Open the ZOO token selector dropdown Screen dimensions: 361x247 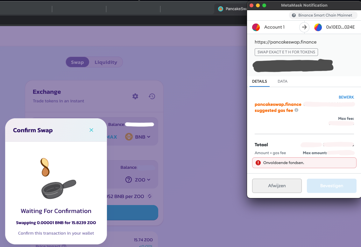tap(138, 180)
